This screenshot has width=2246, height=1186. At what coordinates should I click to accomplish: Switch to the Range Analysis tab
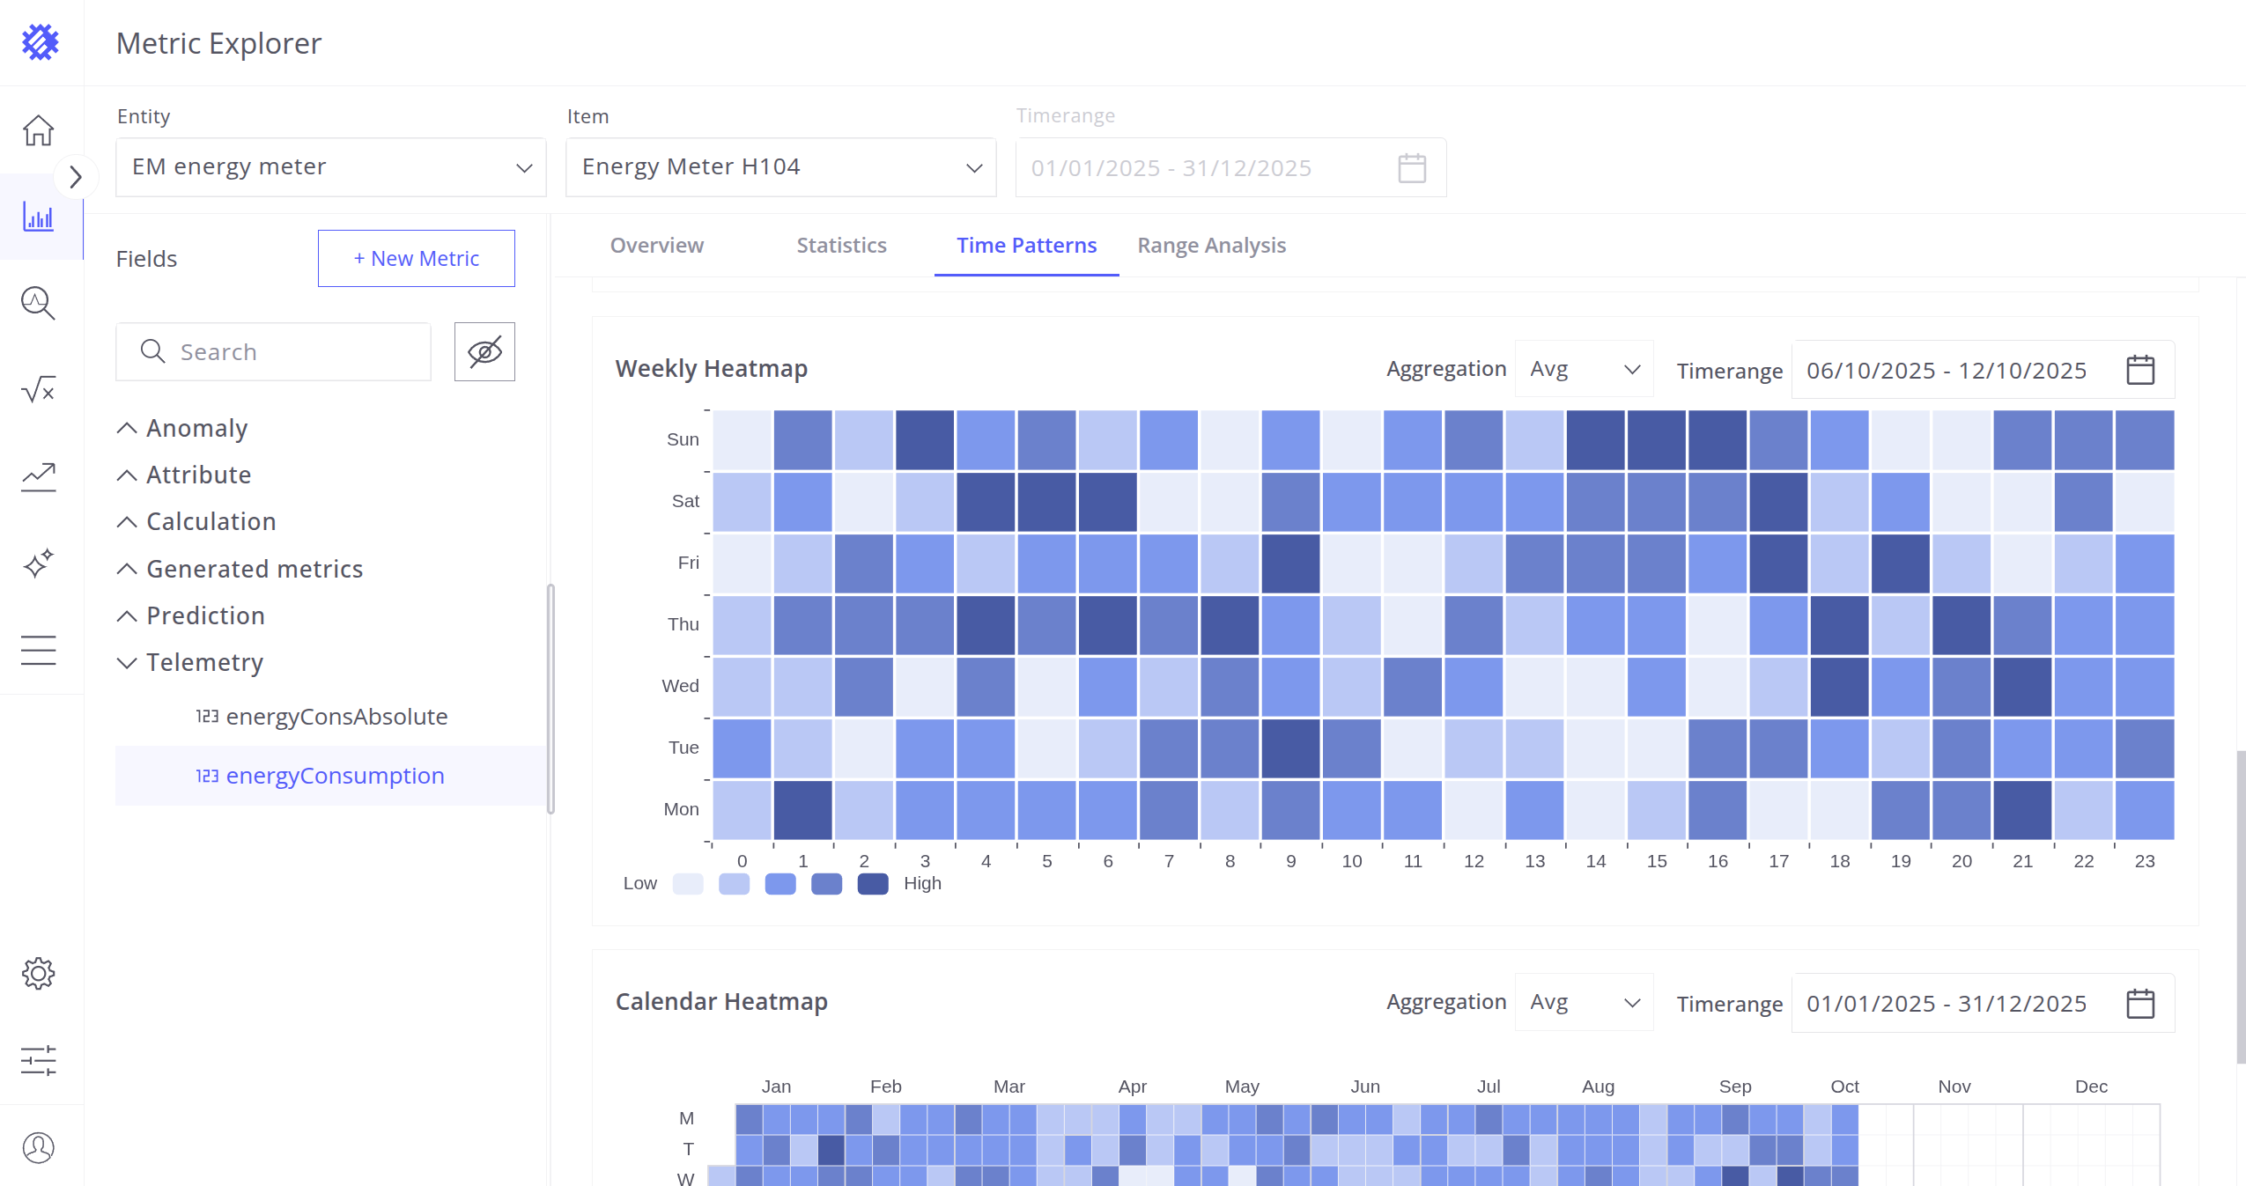1211,245
